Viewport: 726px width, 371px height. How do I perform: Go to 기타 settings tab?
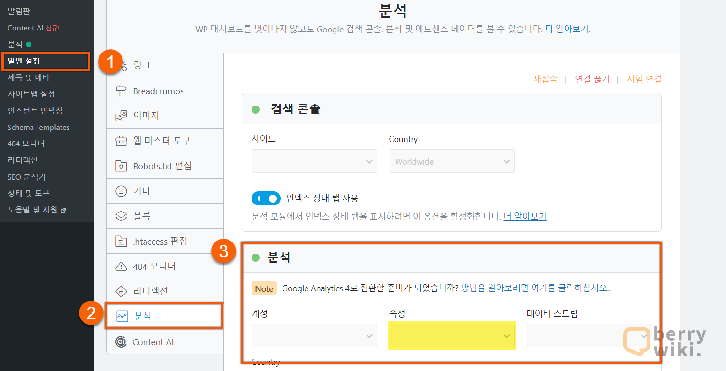click(165, 191)
